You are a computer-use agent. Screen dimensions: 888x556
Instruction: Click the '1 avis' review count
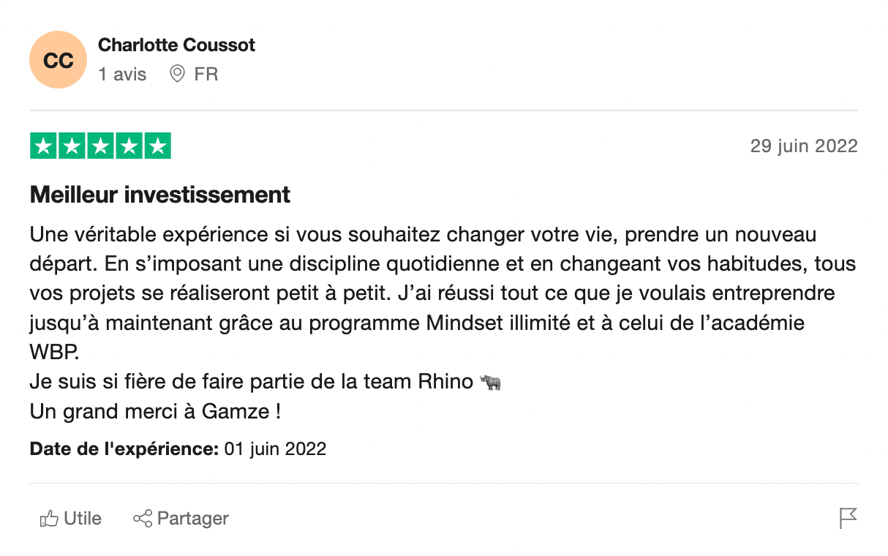(122, 74)
